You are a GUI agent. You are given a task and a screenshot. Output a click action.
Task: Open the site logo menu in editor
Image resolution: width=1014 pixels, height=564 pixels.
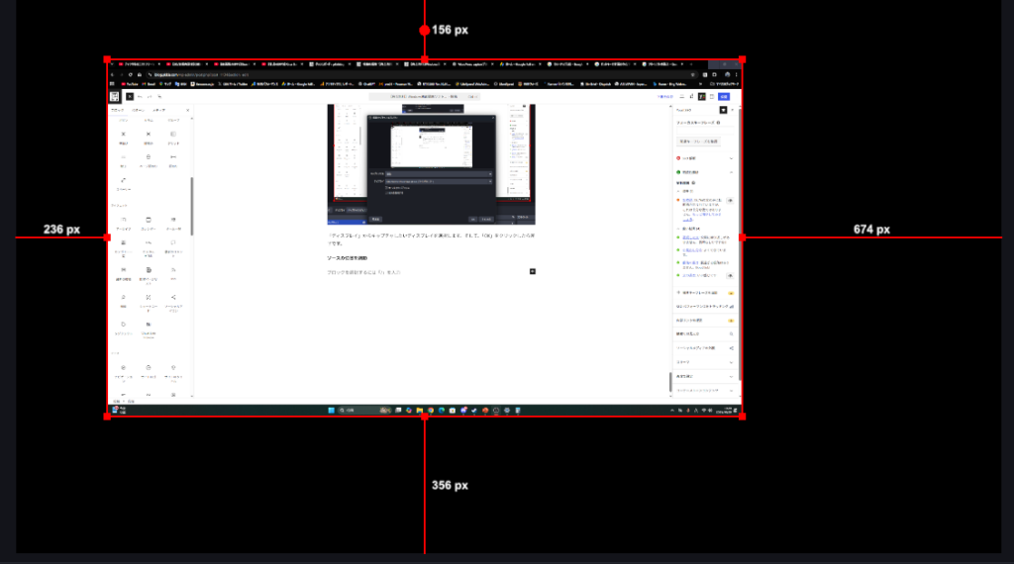(115, 96)
